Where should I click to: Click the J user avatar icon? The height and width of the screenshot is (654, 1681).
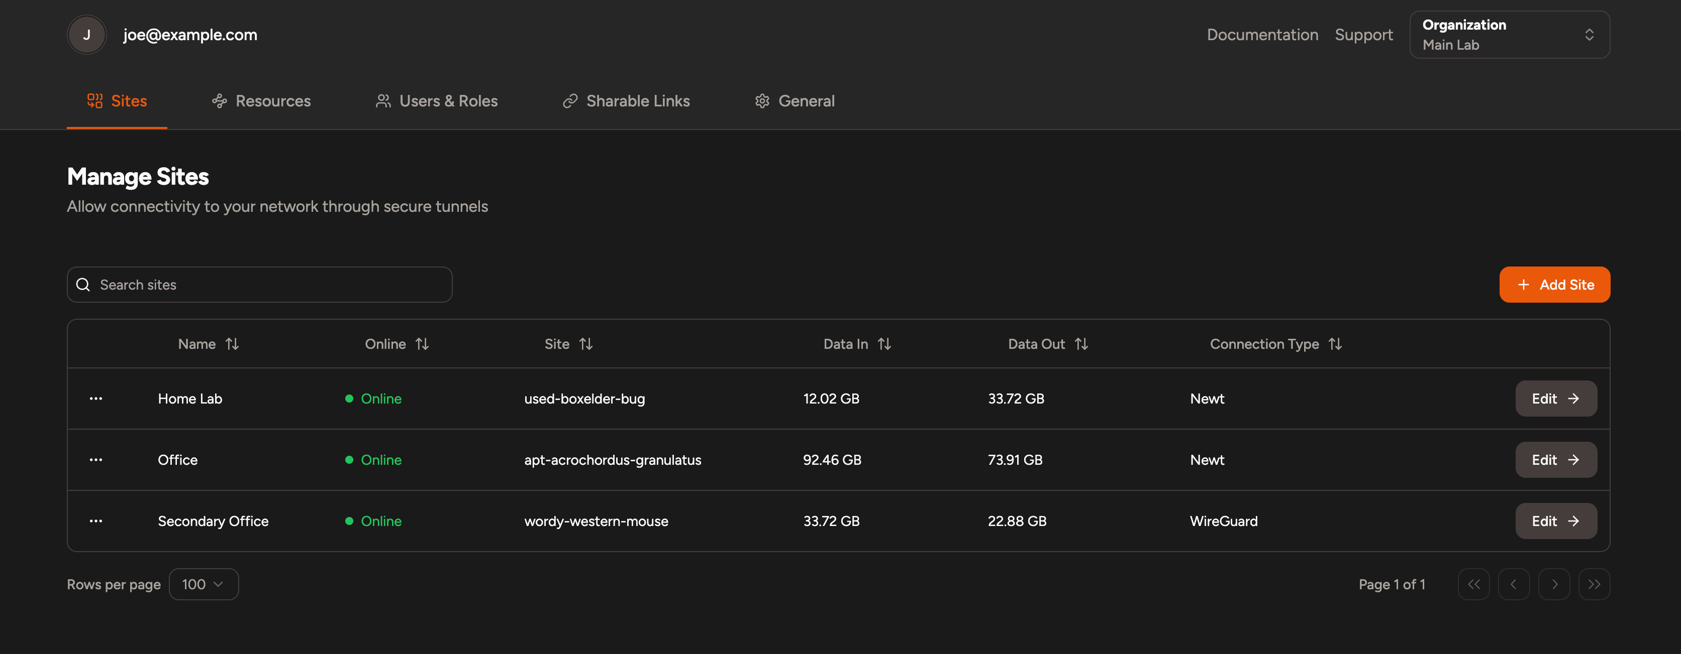point(87,35)
